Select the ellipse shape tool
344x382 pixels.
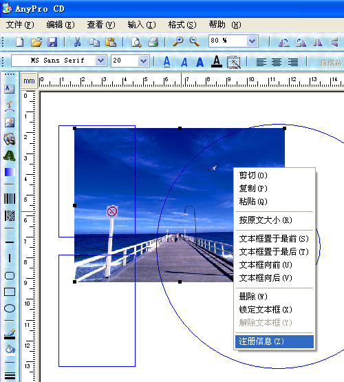point(10,308)
